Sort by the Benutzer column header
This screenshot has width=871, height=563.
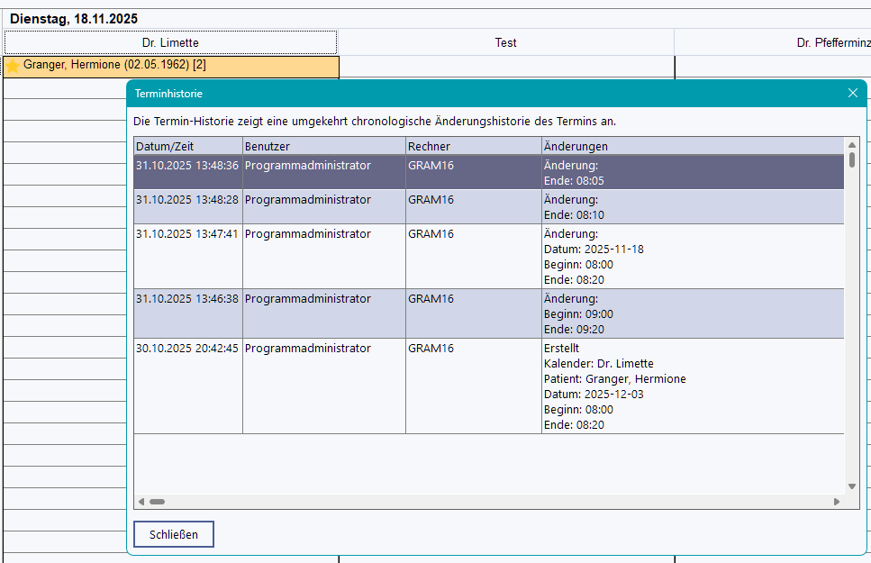[x=323, y=146]
